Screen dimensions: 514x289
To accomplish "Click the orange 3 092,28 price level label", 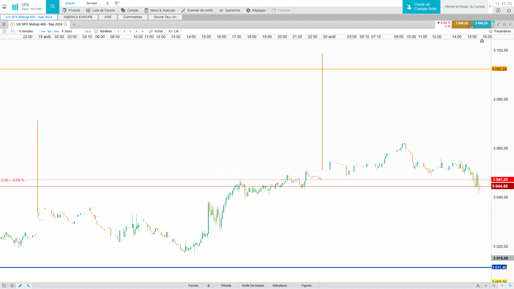I will pos(499,69).
